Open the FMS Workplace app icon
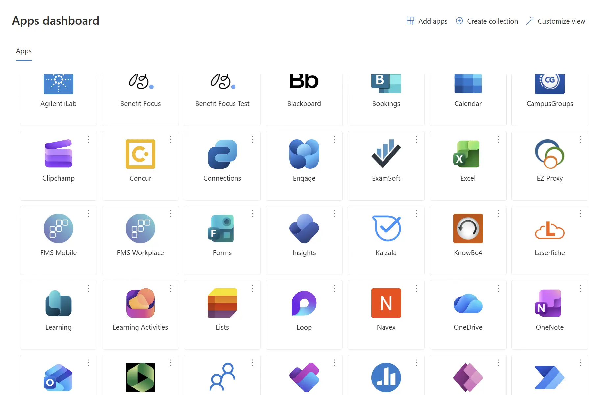 (140, 229)
